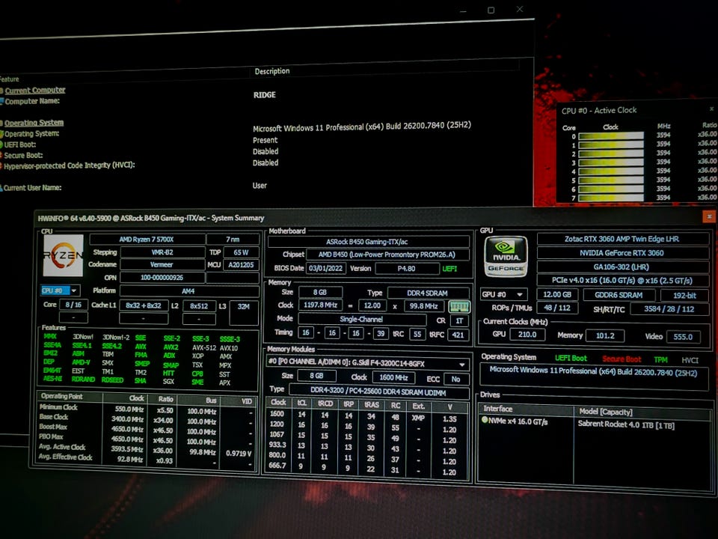Click the A201205 MCU value

click(241, 265)
